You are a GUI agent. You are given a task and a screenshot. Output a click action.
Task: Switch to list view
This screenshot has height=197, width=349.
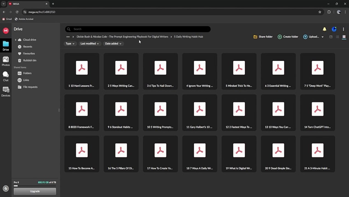(337, 37)
